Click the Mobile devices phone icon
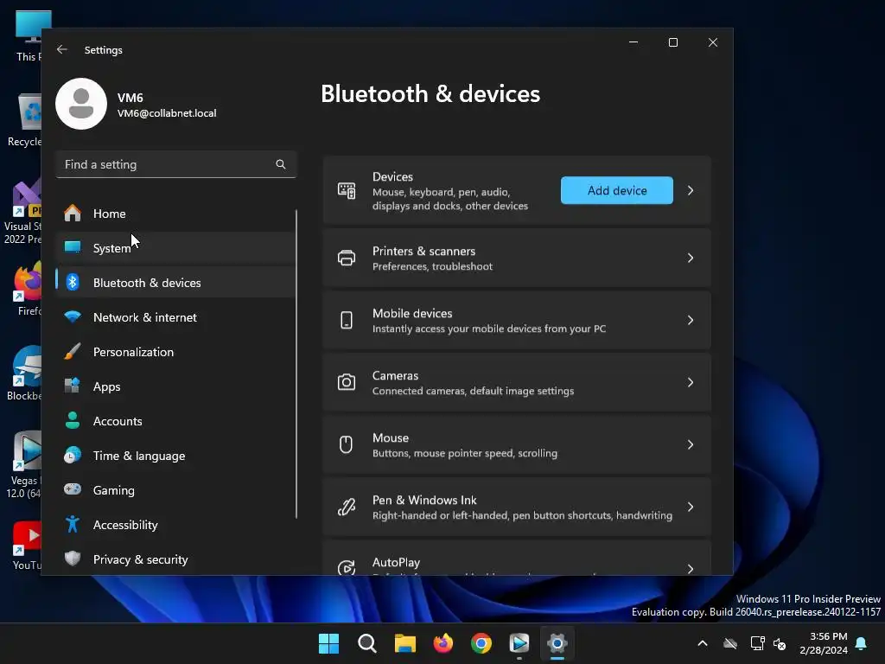885x664 pixels. [347, 320]
